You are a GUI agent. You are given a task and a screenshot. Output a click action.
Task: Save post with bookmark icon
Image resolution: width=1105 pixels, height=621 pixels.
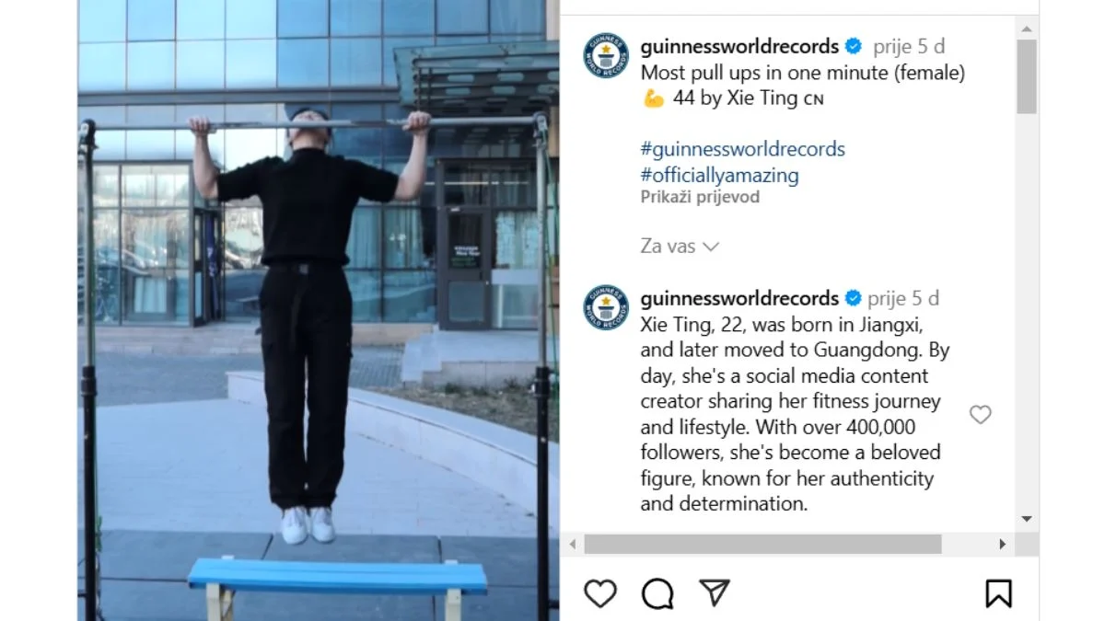(999, 593)
